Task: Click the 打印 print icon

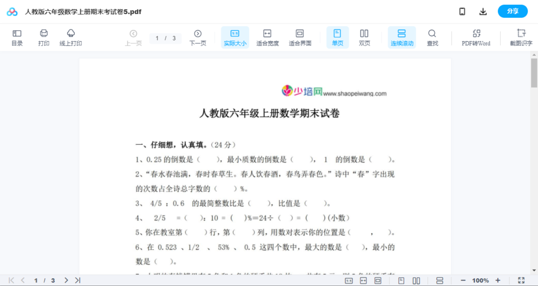Action: pos(43,37)
